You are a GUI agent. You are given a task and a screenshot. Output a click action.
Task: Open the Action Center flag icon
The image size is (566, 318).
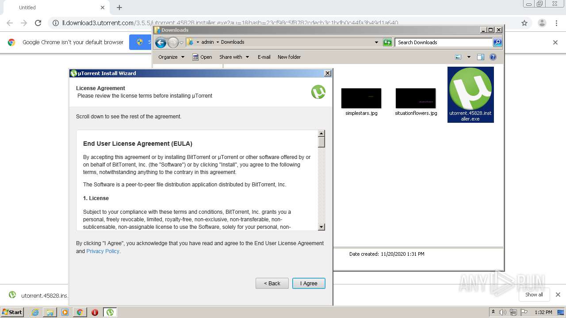(x=523, y=312)
